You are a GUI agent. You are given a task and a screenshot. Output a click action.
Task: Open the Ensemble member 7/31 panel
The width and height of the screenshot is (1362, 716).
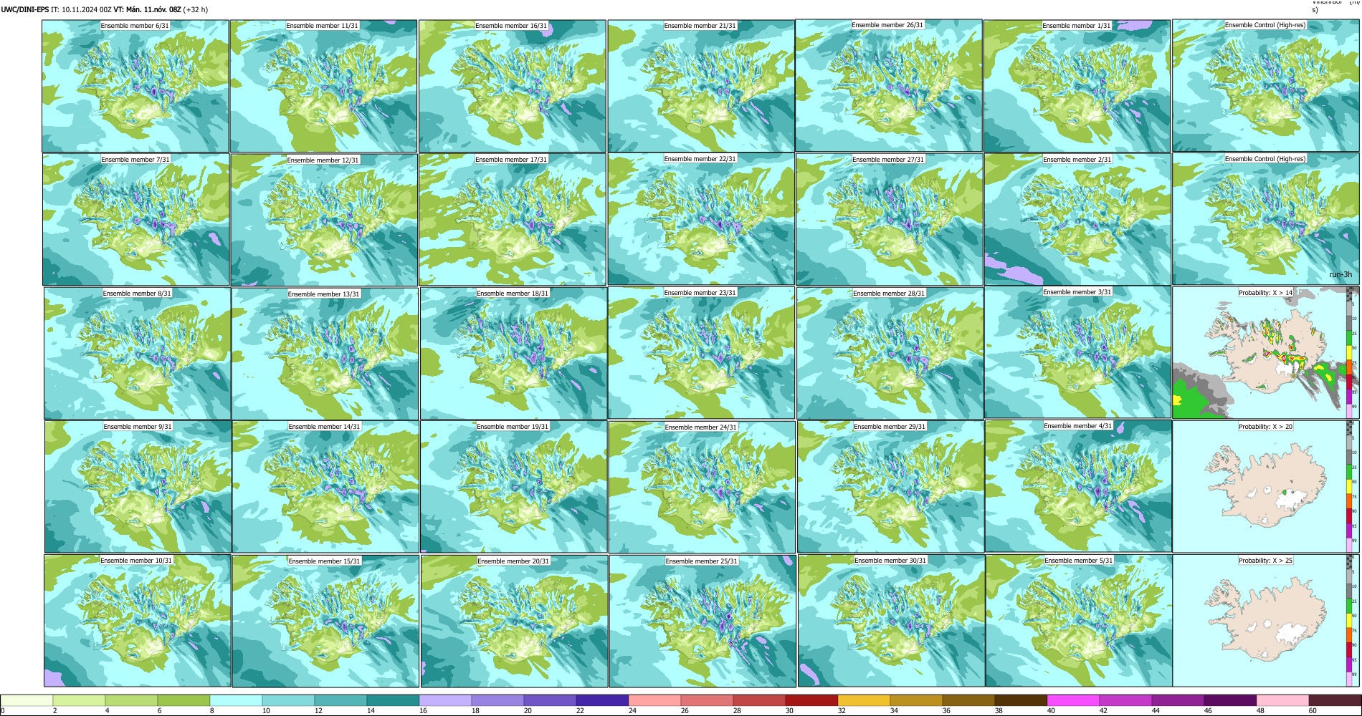point(136,220)
